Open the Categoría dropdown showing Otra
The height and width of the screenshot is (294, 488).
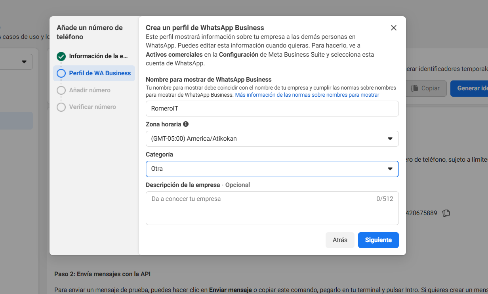272,169
